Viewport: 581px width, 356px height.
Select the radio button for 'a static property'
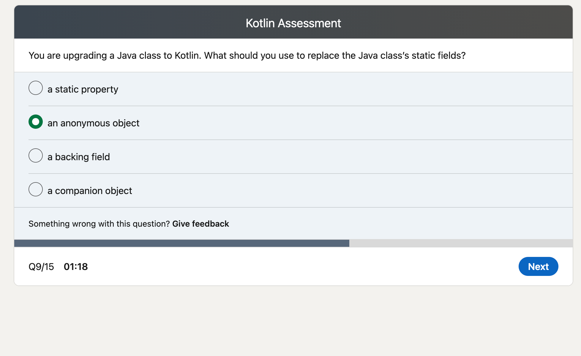pos(35,88)
